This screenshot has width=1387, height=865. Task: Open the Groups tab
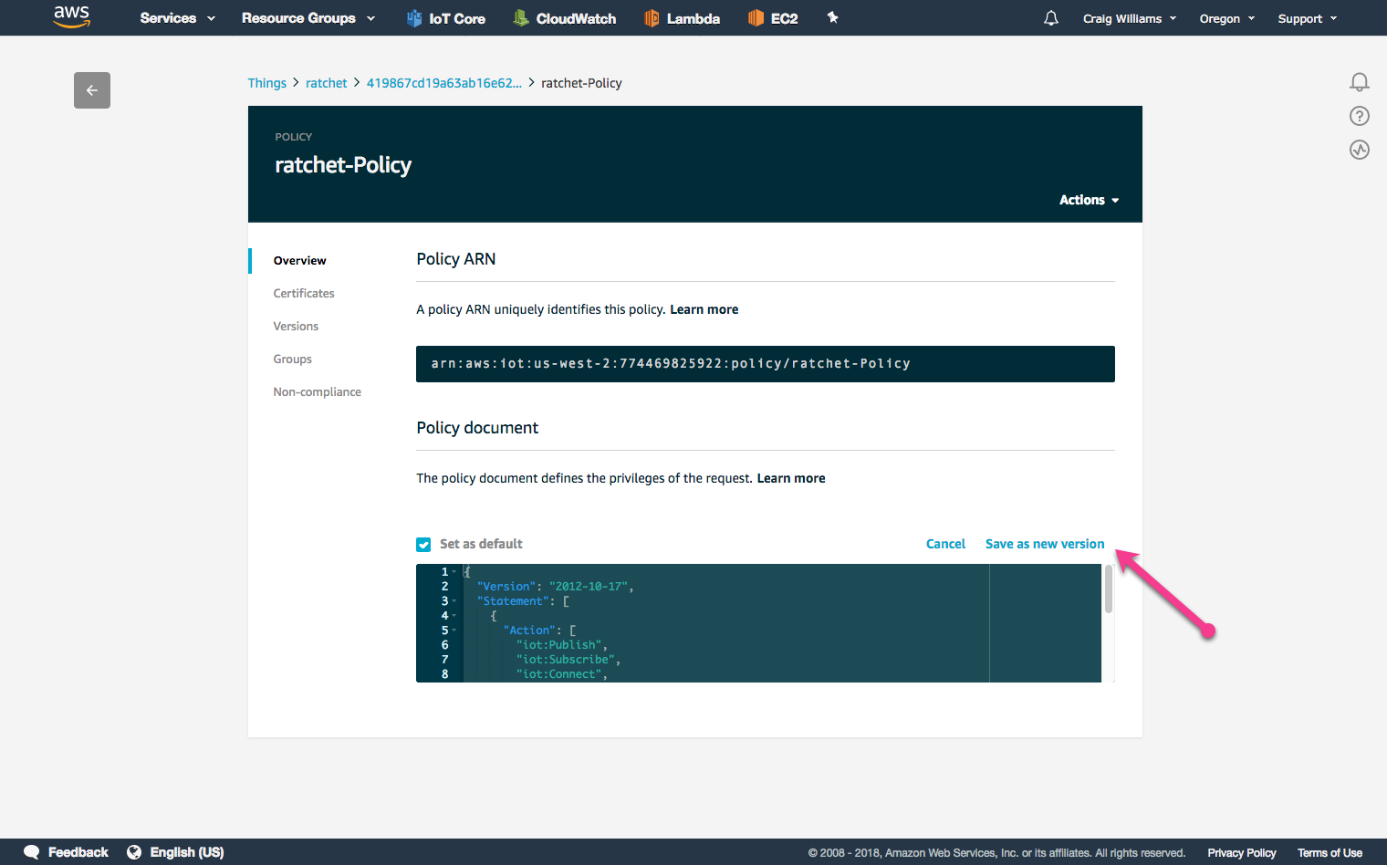click(x=292, y=359)
